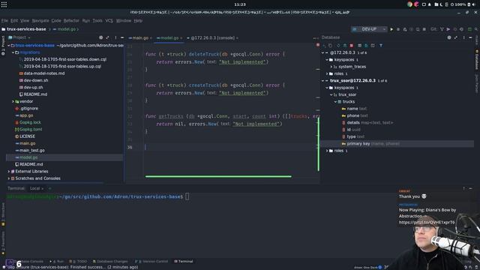Screen dimensions: 480x270
Task: Select the model.go editor tab
Action: 169,38
